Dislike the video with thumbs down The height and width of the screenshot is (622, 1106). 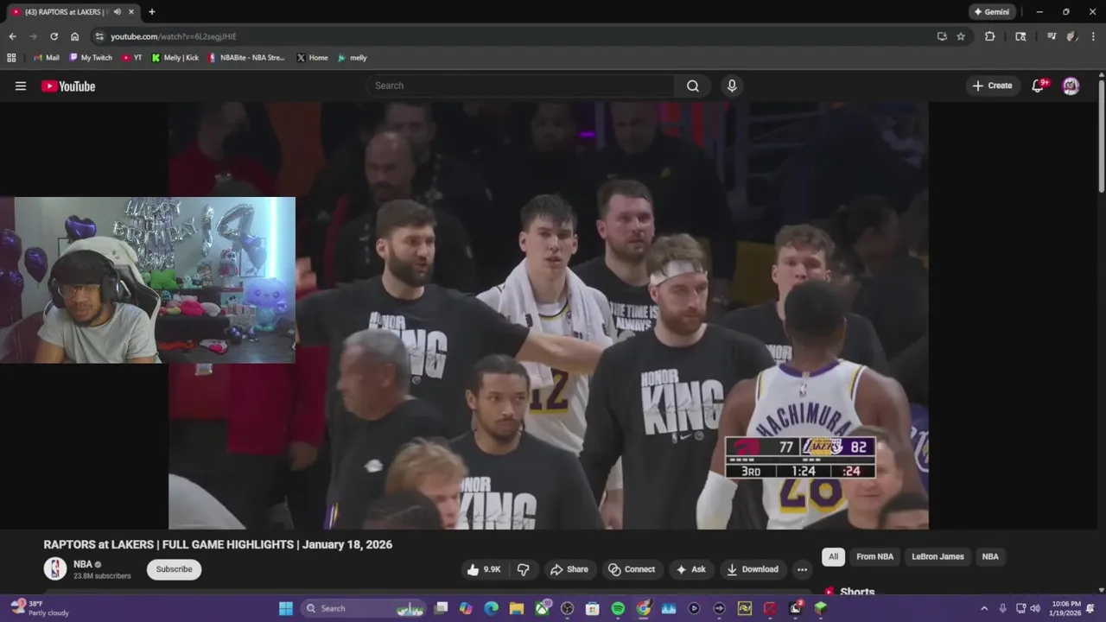[x=523, y=569]
